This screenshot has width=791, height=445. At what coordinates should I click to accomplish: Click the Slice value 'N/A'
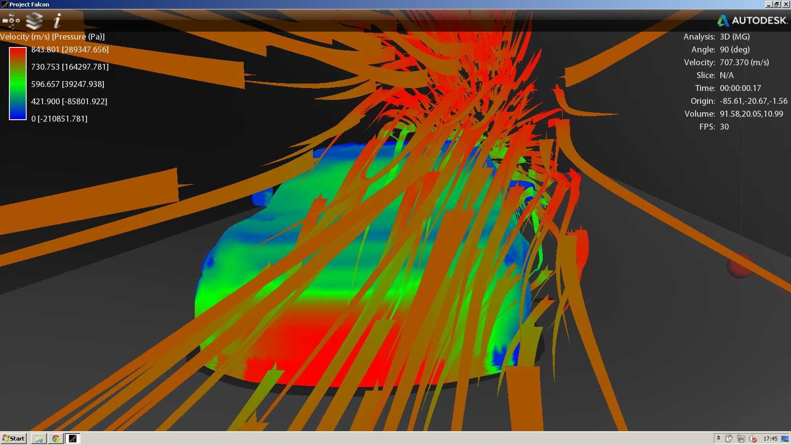(x=727, y=75)
